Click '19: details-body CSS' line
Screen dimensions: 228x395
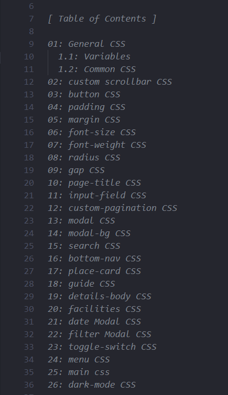pos(100,296)
